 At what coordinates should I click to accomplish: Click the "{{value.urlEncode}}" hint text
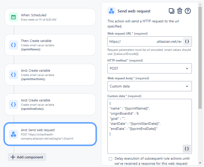pyautogui.click(x=126, y=54)
